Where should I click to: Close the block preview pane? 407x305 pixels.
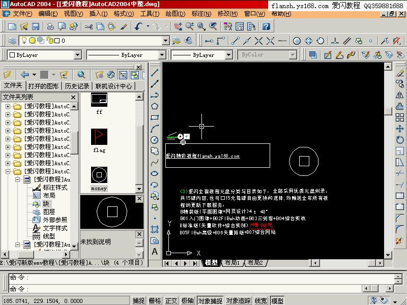pos(139,199)
